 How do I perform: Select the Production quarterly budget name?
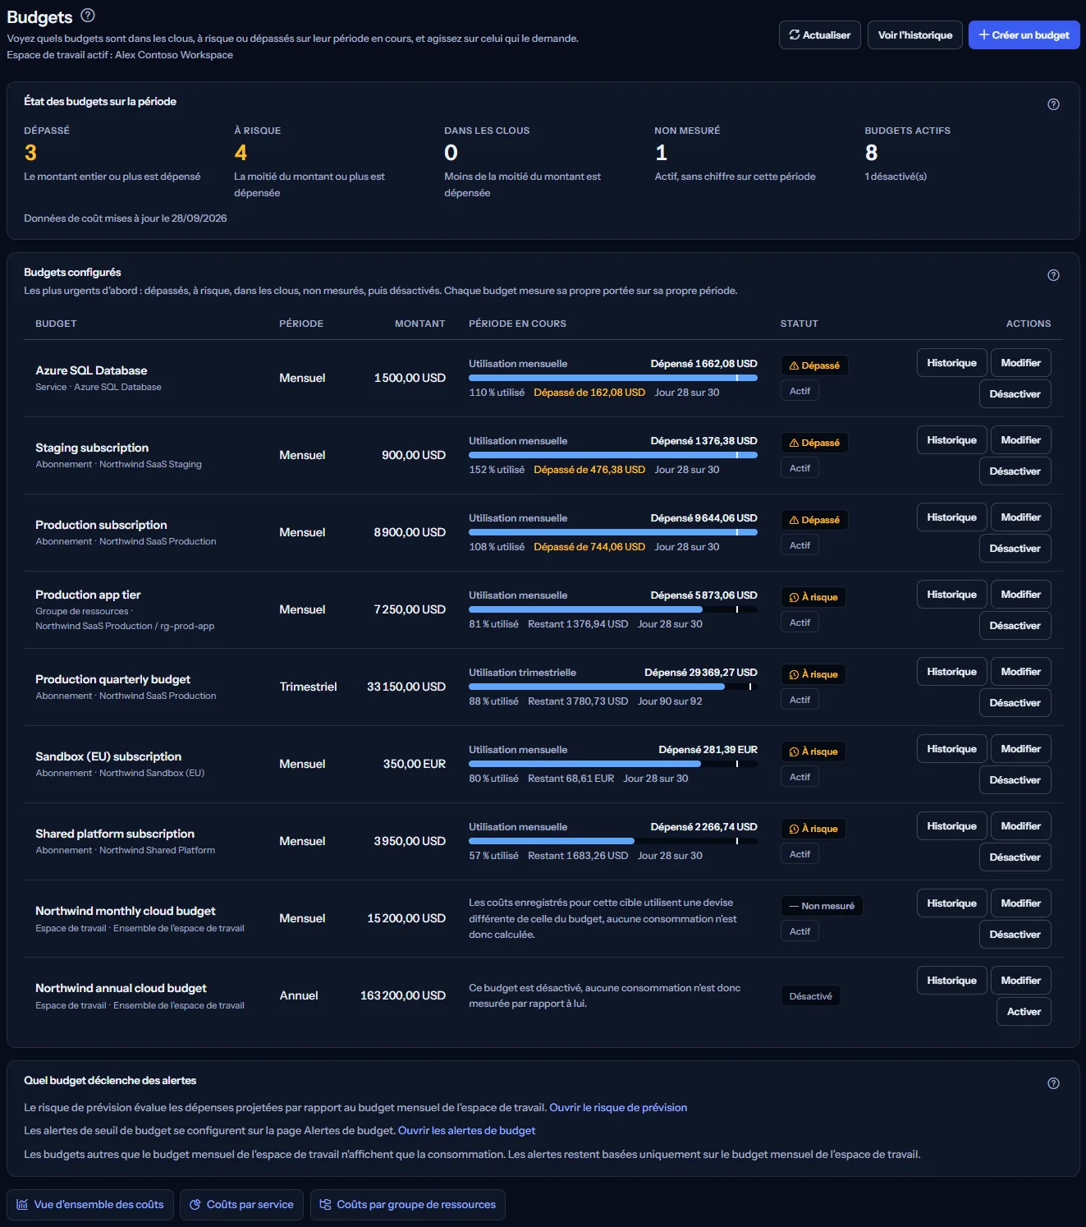click(x=112, y=679)
